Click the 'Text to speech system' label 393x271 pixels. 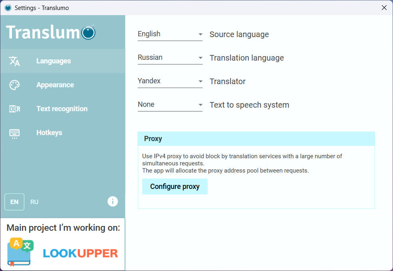[249, 105]
